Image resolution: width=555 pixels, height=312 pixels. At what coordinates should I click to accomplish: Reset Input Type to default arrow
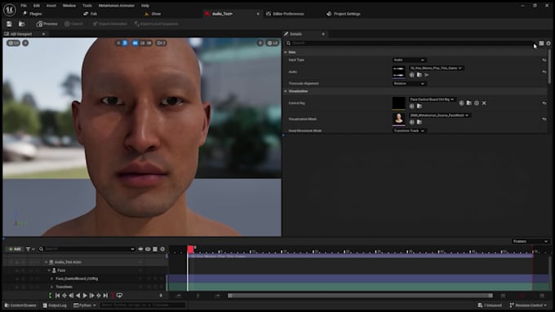[x=544, y=60]
